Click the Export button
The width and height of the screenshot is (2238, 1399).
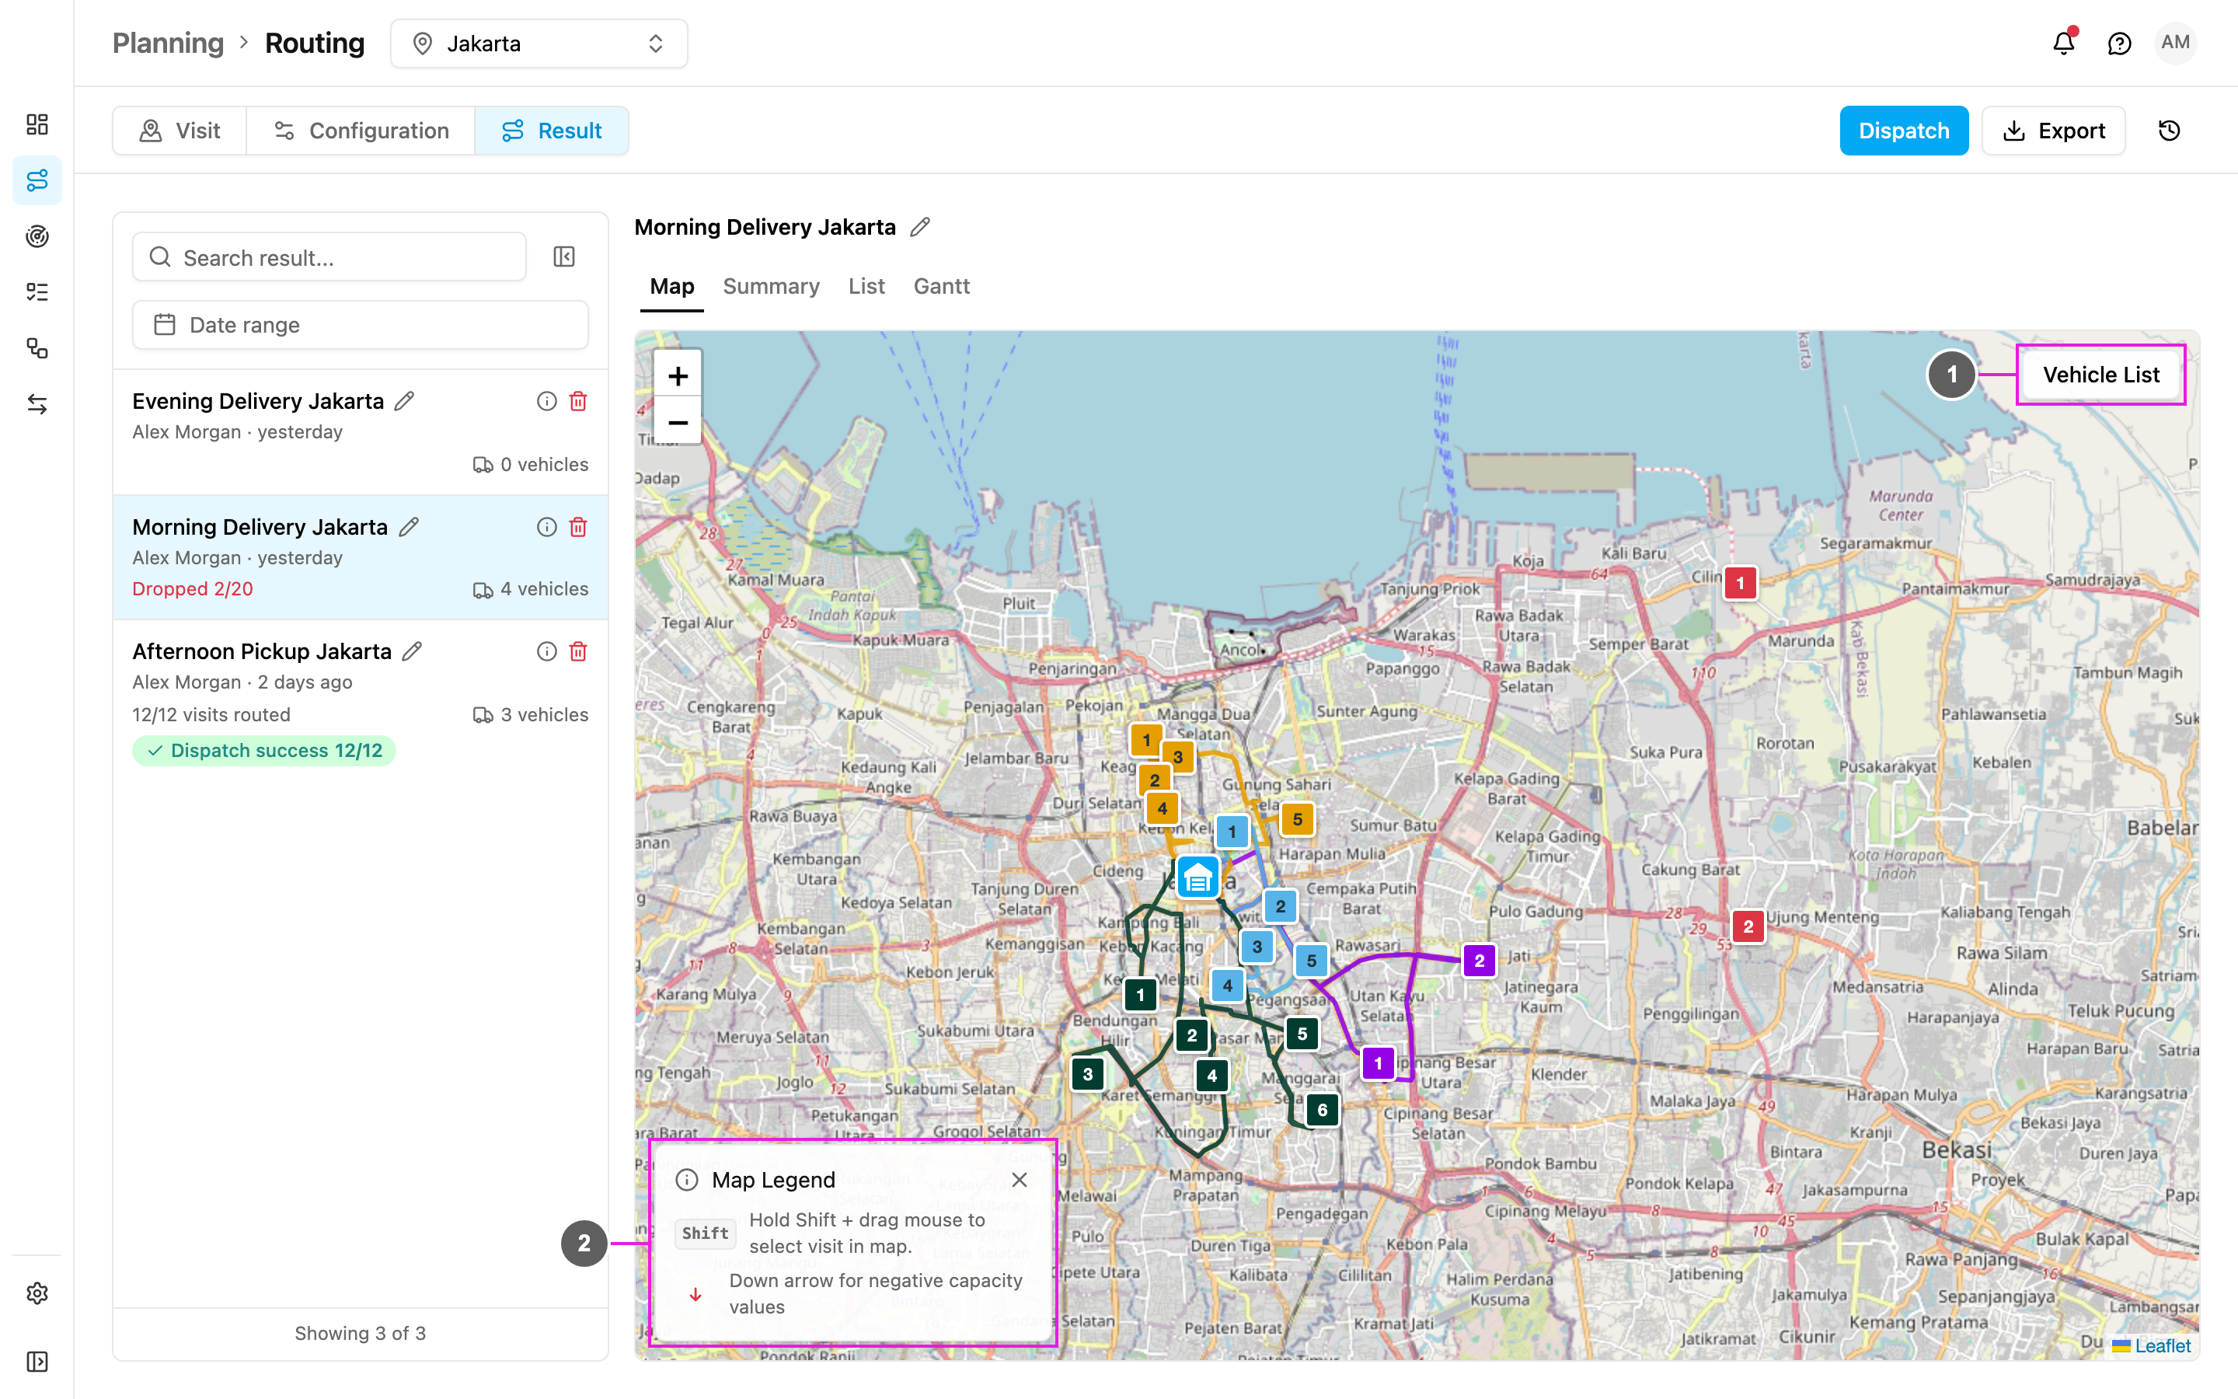2054,131
